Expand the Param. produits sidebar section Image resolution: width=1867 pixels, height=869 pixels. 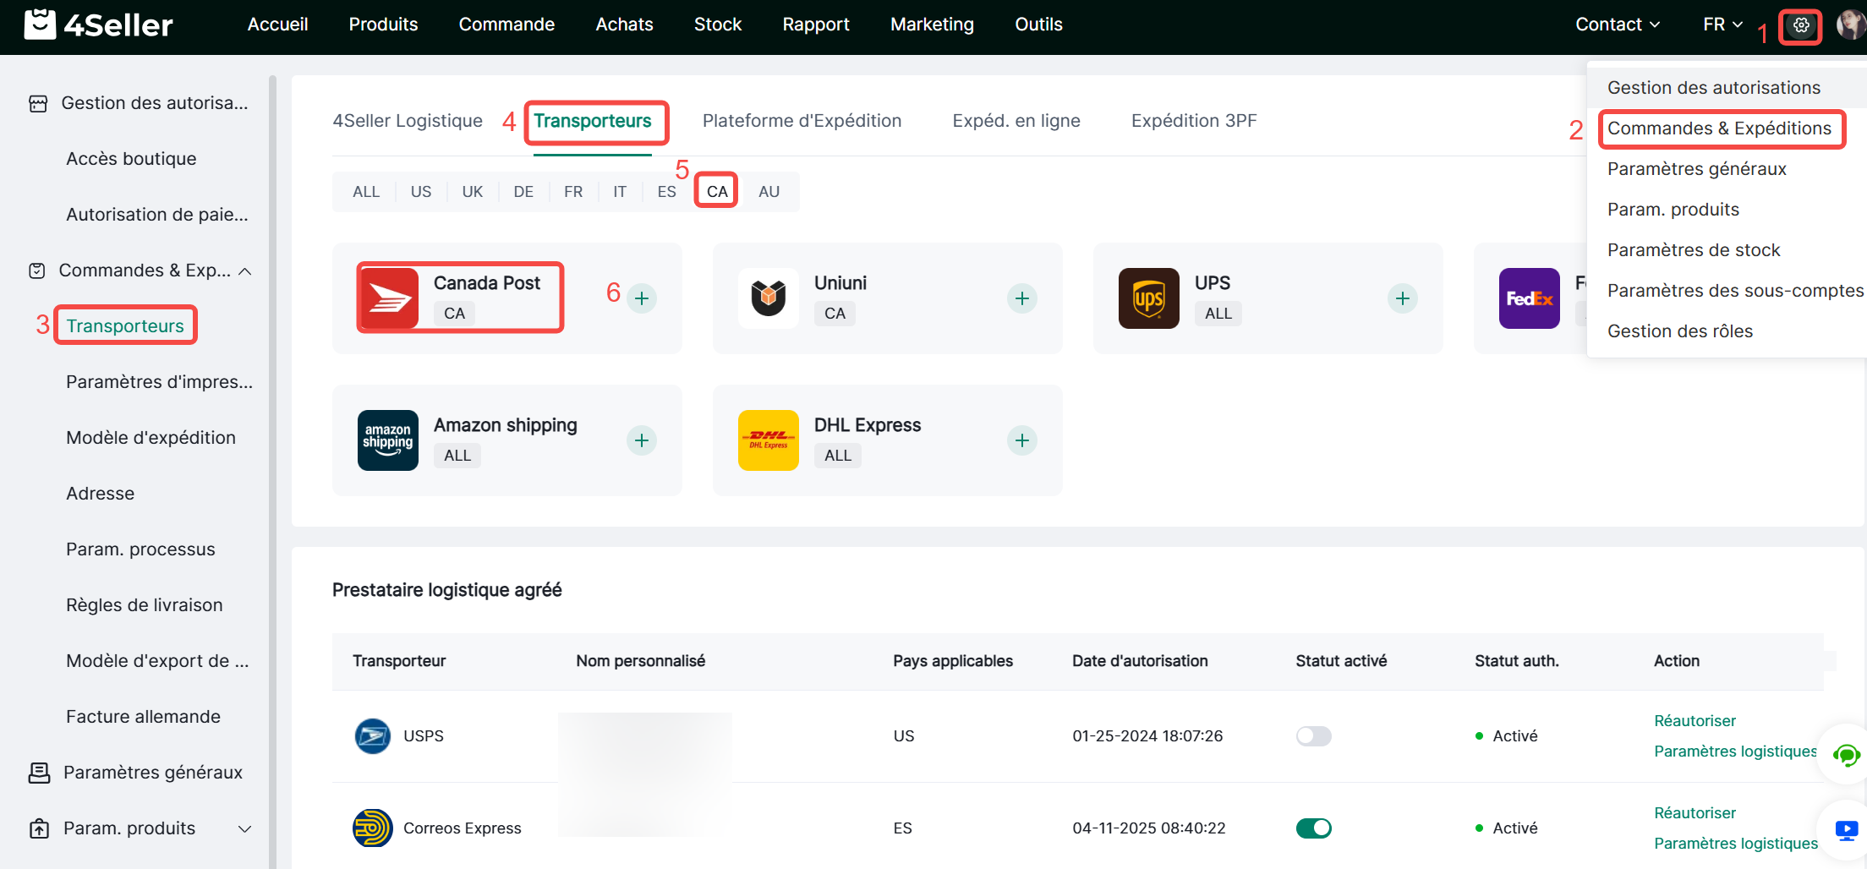coord(245,829)
